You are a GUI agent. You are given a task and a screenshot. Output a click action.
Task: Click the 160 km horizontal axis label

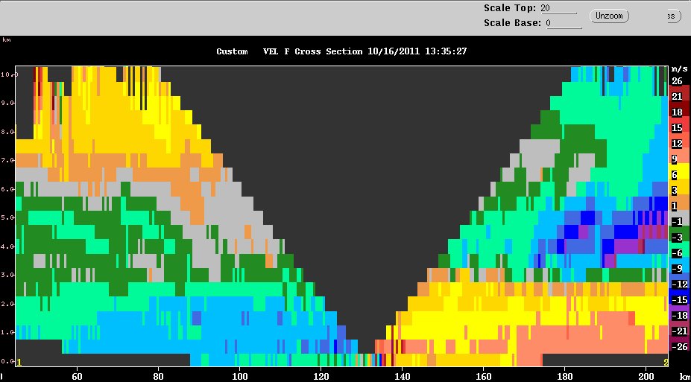(484, 377)
